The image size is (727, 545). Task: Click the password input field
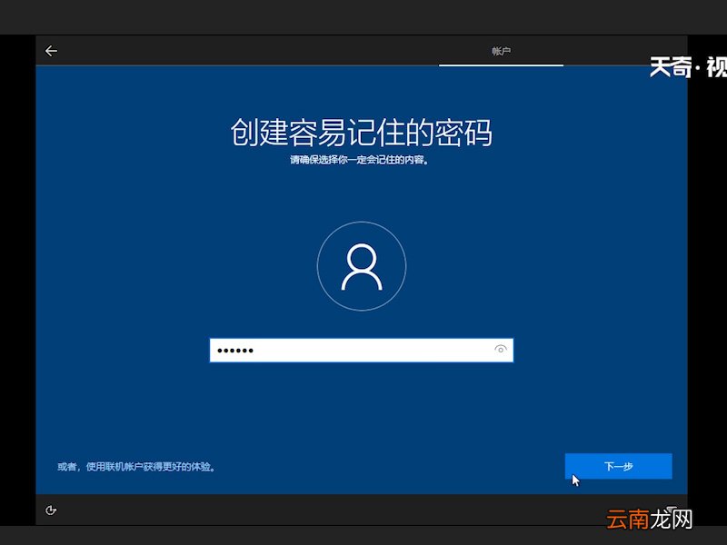[361, 351]
